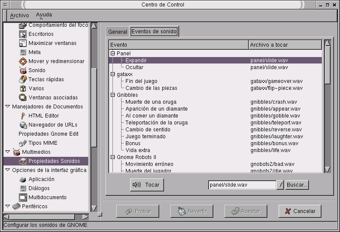Open the Ayuda menu

click(x=44, y=15)
